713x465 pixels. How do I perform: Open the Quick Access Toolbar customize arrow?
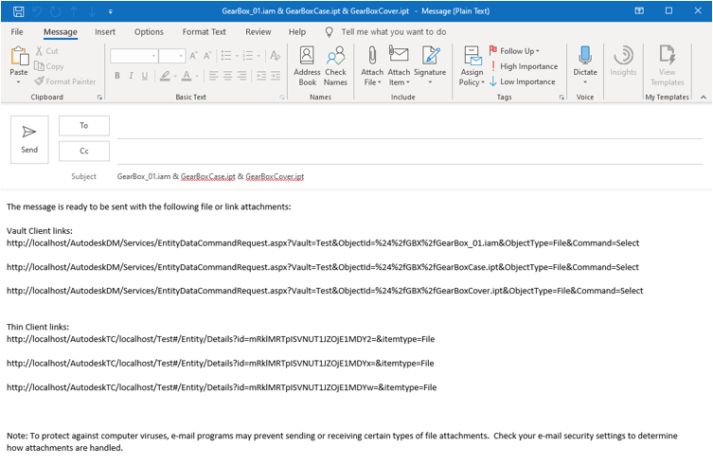111,11
